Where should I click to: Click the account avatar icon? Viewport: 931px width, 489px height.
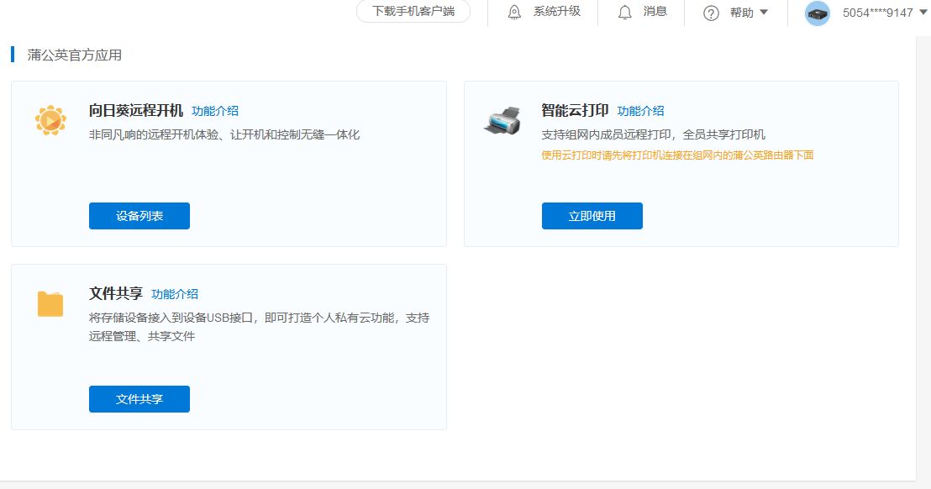coord(817,13)
